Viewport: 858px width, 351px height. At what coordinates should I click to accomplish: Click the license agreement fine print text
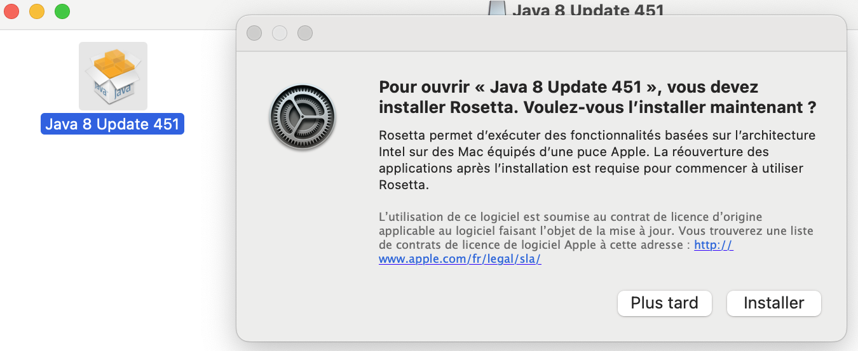596,238
